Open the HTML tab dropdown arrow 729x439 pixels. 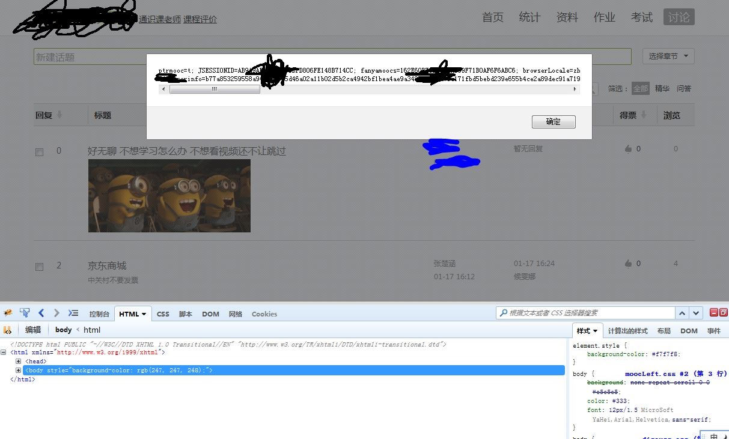click(144, 314)
